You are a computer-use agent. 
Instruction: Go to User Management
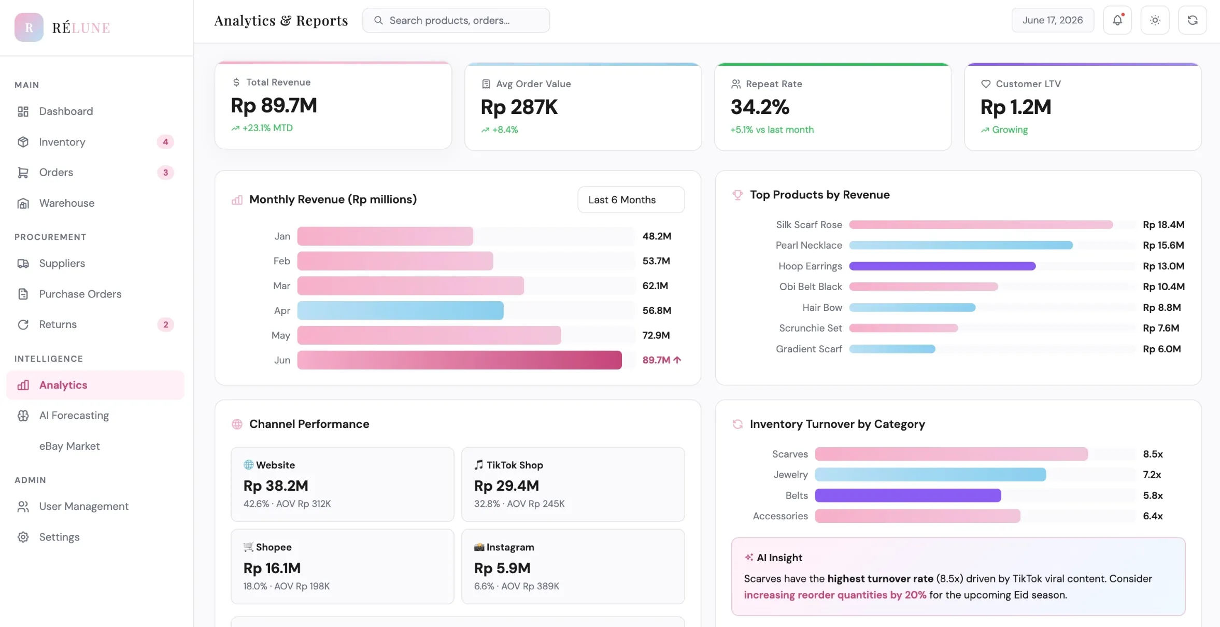(x=95, y=506)
